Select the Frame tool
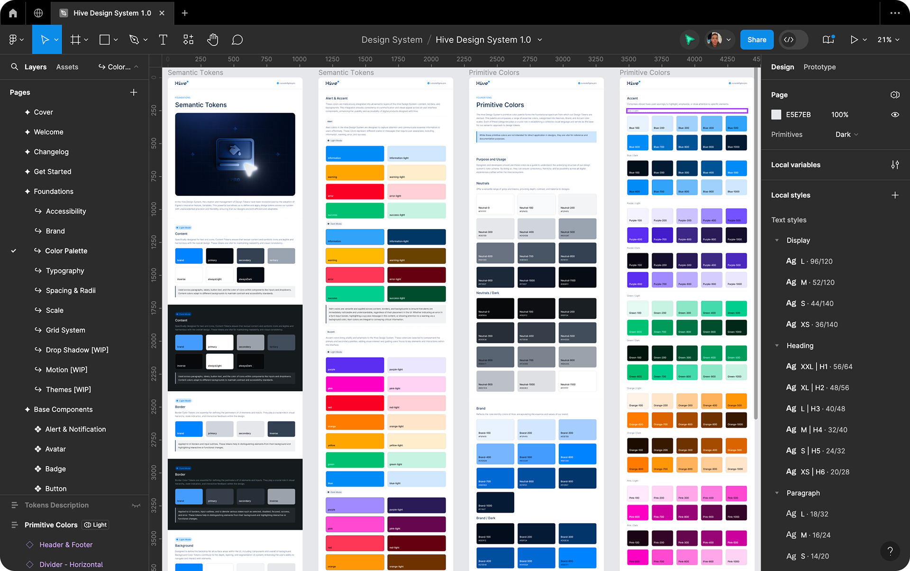This screenshot has width=910, height=571. (x=75, y=40)
